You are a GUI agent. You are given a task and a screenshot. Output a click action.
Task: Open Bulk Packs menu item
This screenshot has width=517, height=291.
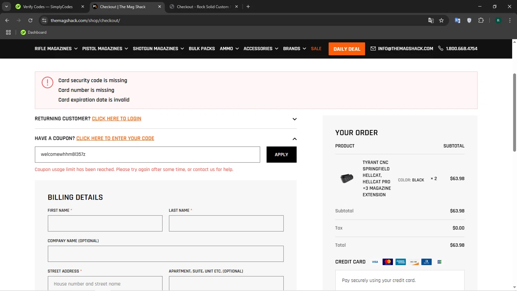click(x=202, y=49)
